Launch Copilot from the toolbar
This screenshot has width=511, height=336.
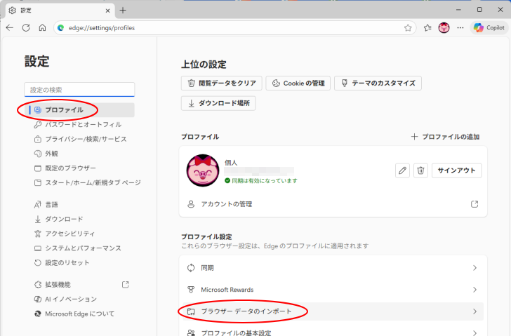[489, 28]
